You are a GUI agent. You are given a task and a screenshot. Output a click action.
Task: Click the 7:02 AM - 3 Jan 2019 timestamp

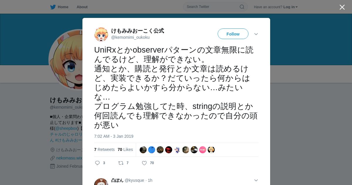(114, 136)
